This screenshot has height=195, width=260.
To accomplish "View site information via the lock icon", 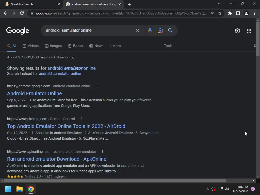I will (x=32, y=13).
